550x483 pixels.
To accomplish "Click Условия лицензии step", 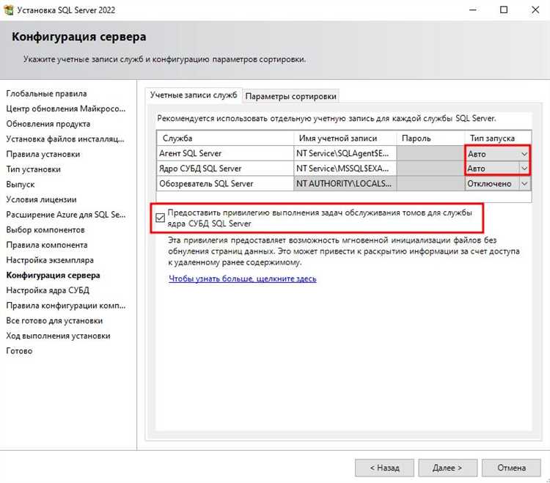I will (41, 199).
